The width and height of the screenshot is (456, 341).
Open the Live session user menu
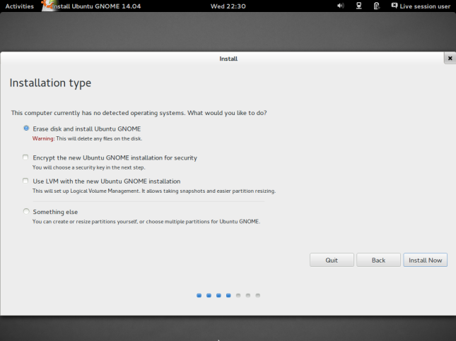(x=425, y=6)
